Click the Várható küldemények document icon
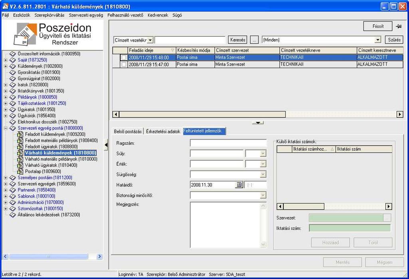This screenshot has width=409, height=279. (x=20, y=153)
